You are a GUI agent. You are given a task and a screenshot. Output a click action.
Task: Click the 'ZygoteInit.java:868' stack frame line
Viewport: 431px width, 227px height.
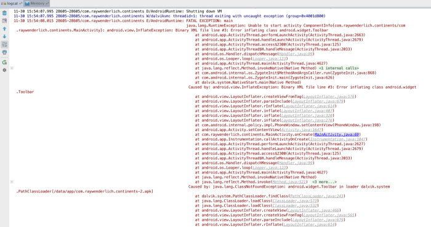[x=286, y=73]
